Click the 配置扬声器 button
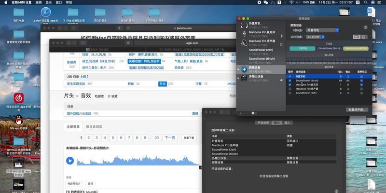Image resolution: width=386 pixels, height=193 pixels. [x=357, y=110]
